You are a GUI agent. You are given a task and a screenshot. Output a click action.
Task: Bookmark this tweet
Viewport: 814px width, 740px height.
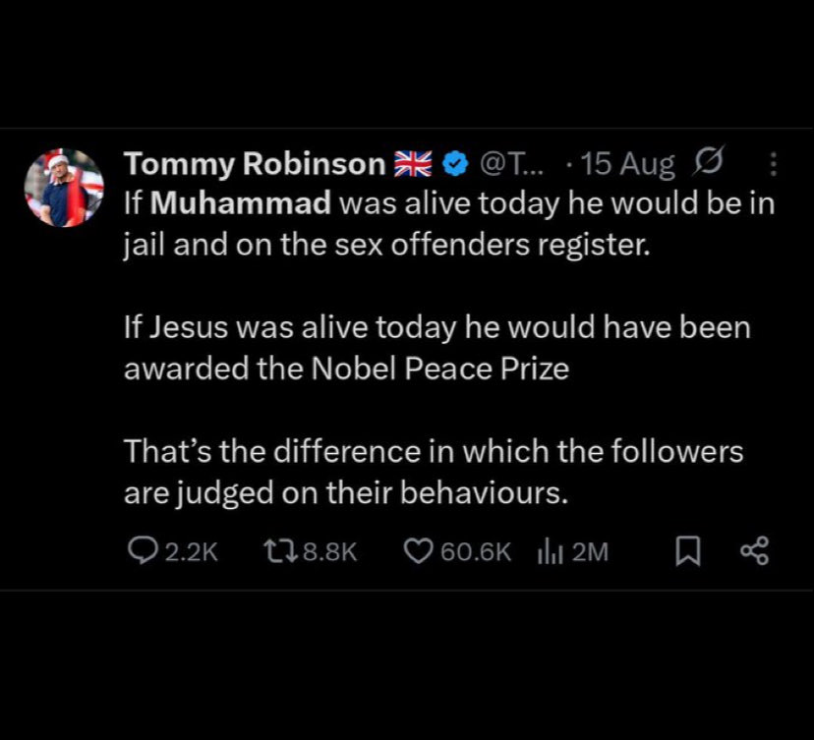[687, 552]
